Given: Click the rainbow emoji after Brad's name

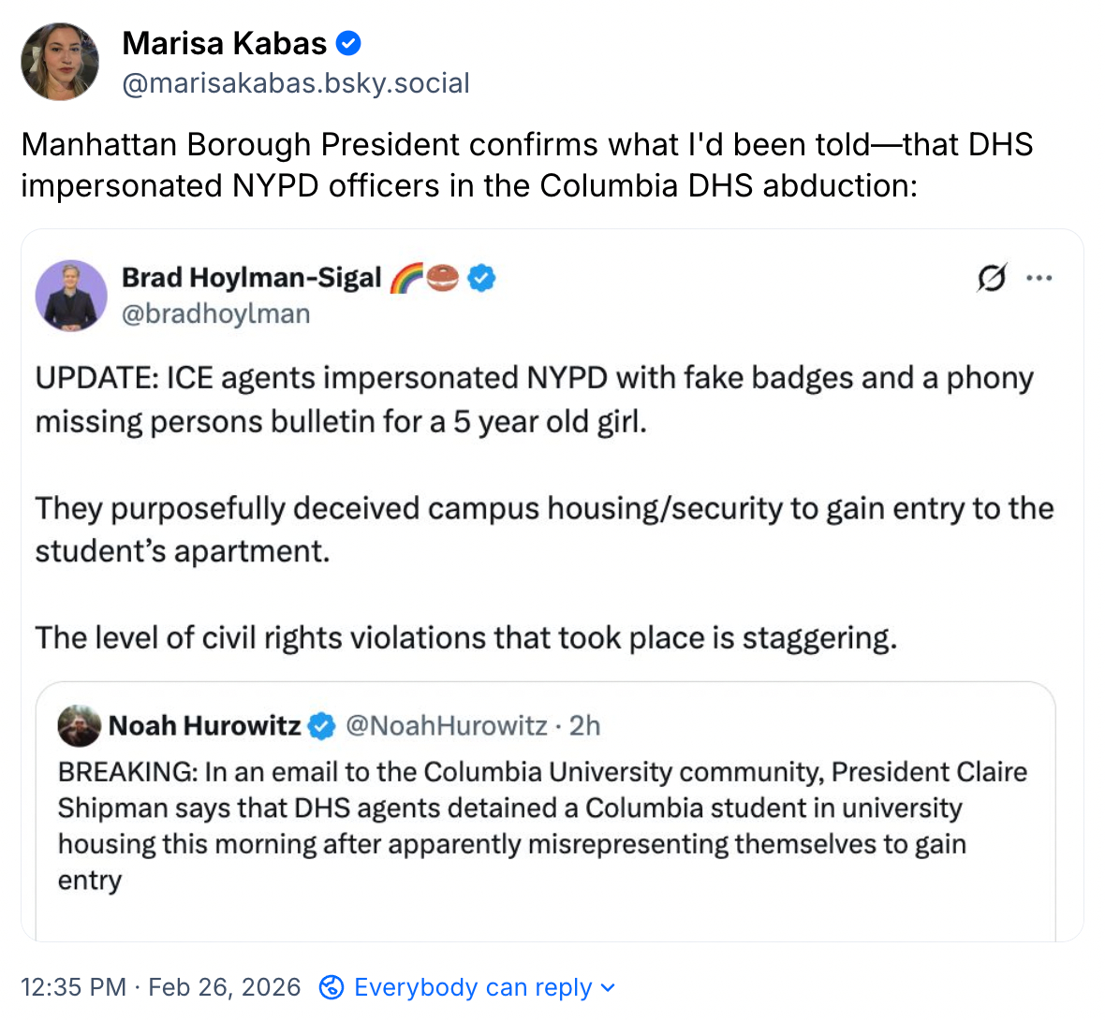Looking at the screenshot, I should pos(405,278).
